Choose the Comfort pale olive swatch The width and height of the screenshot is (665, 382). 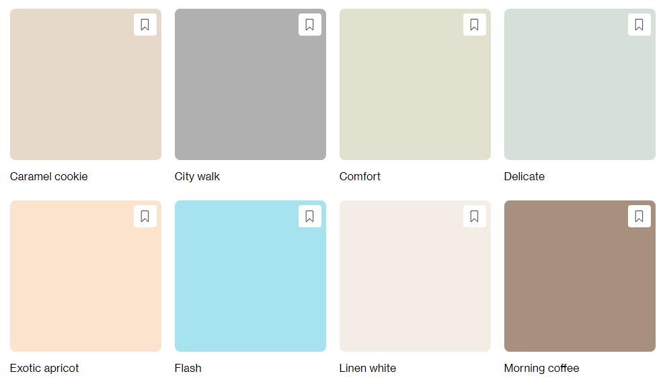pyautogui.click(x=415, y=84)
